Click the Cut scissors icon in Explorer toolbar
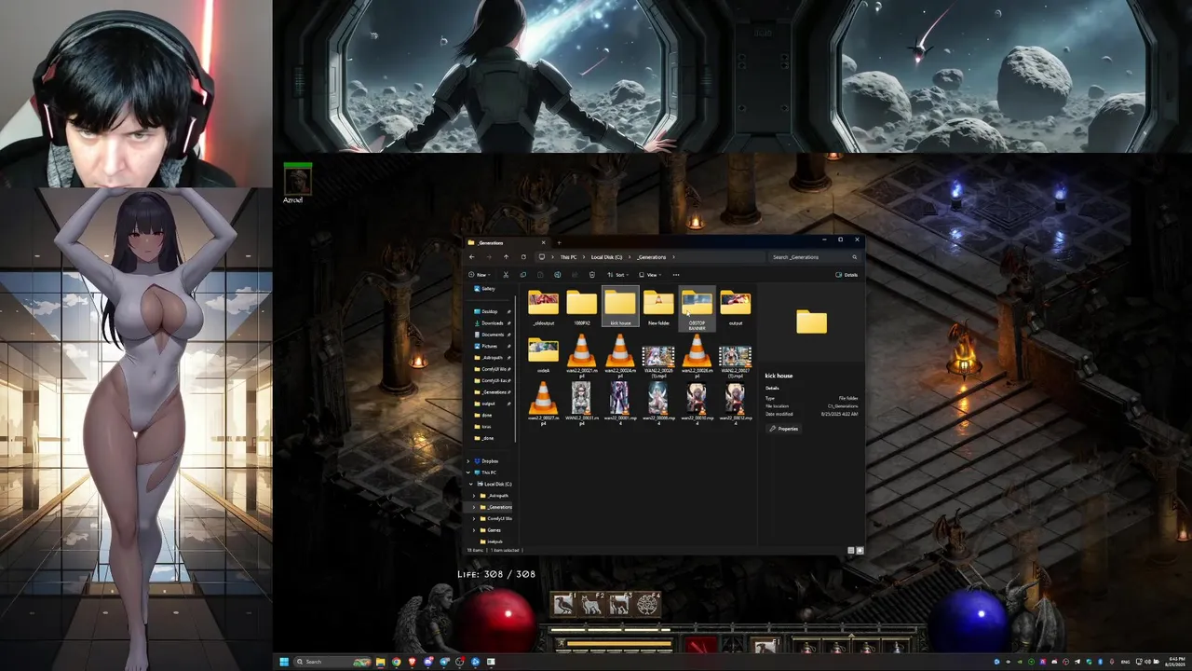This screenshot has height=671, width=1192. [x=506, y=275]
